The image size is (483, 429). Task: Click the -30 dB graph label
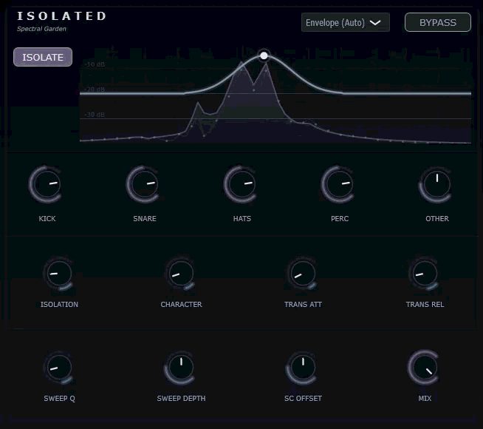(95, 115)
